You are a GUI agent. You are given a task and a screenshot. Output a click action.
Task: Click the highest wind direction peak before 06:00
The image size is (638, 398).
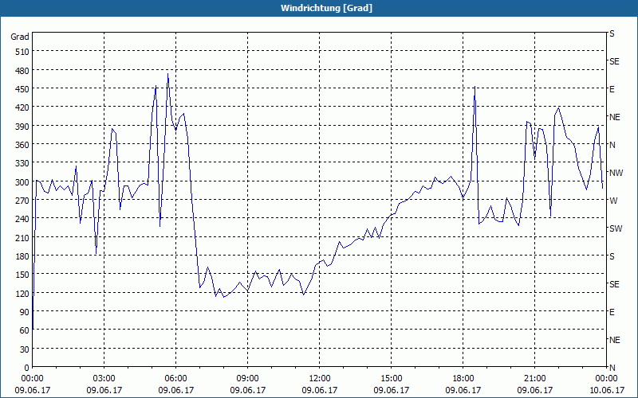[167, 74]
